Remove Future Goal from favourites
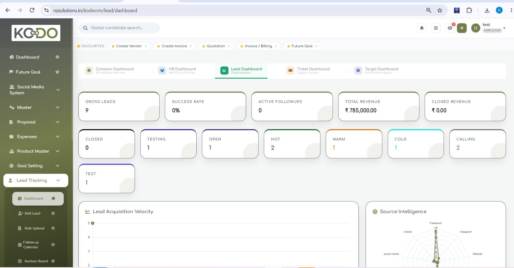Image resolution: width=514 pixels, height=268 pixels. [316, 46]
